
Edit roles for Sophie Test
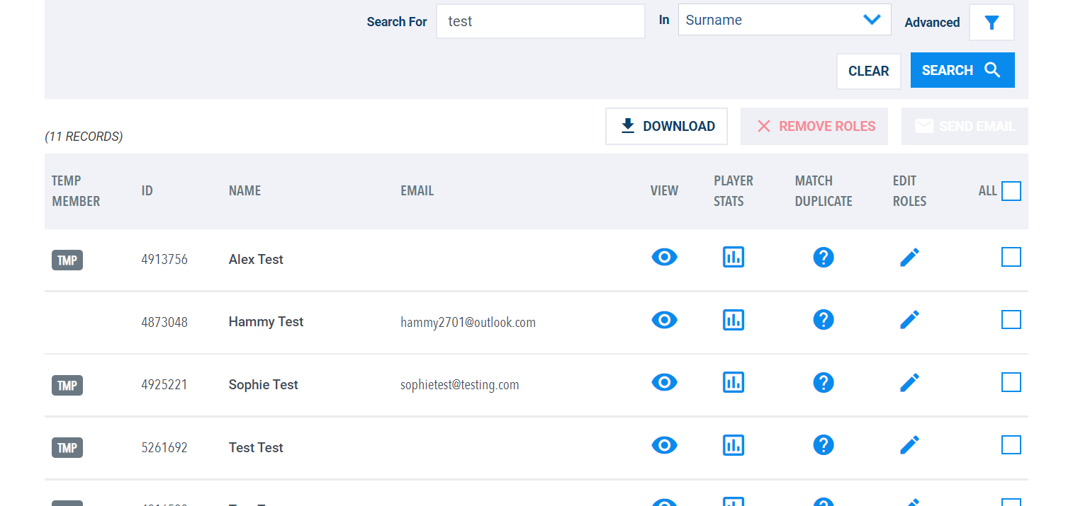coord(909,382)
